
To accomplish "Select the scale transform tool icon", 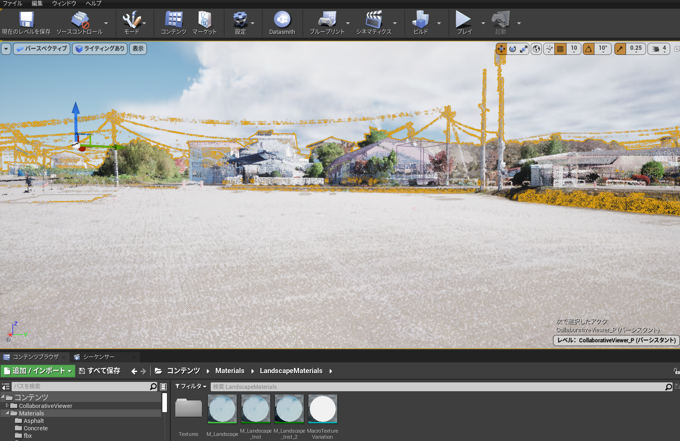I will (x=524, y=49).
